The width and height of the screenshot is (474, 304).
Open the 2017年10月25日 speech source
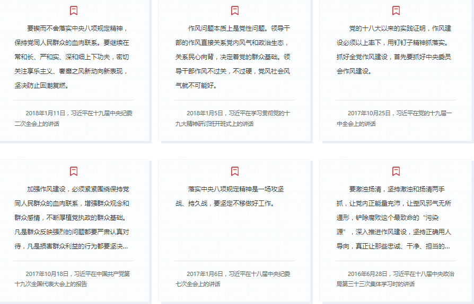(395, 118)
